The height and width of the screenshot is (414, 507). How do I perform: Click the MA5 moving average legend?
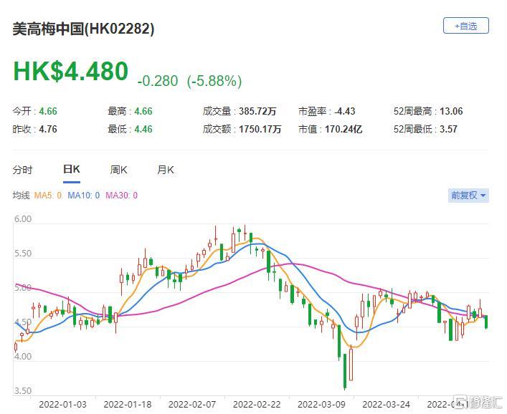tap(48, 196)
